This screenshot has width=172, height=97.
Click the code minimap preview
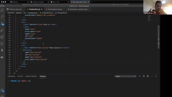click(x=152, y=18)
